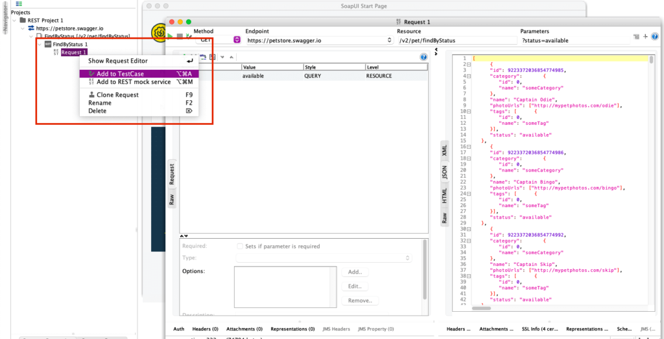Click the Navigator icon above Projects
The height and width of the screenshot is (339, 664).
(19, 4)
